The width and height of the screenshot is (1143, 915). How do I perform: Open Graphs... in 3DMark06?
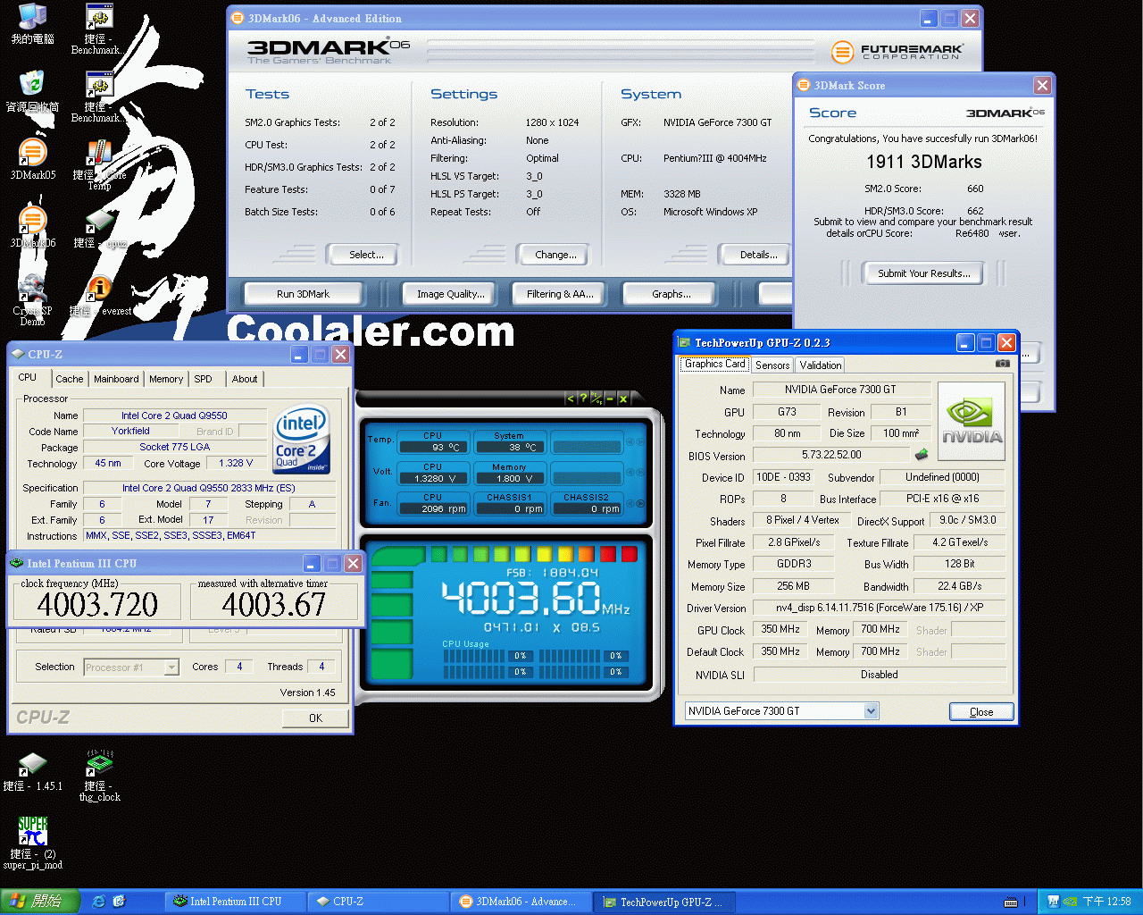pos(671,294)
